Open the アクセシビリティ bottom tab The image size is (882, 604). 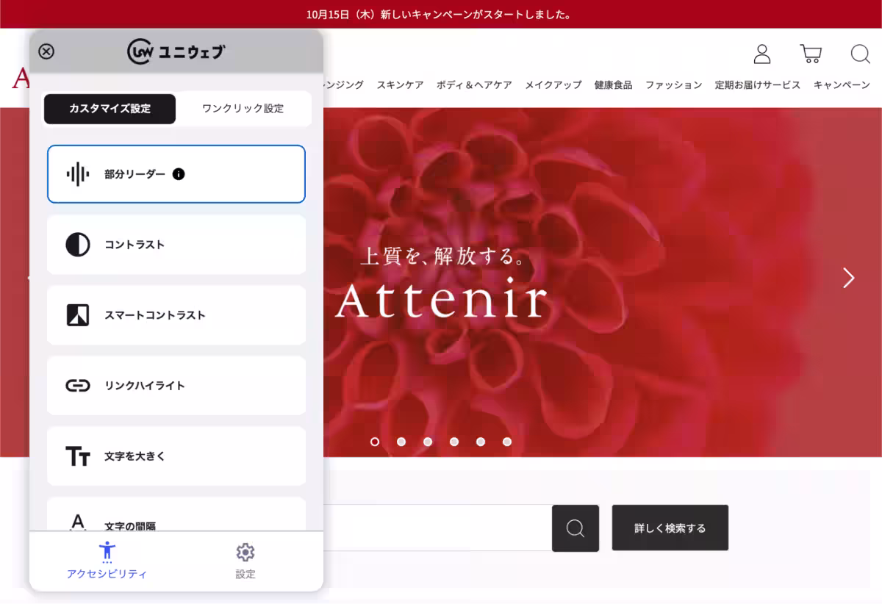pos(107,561)
